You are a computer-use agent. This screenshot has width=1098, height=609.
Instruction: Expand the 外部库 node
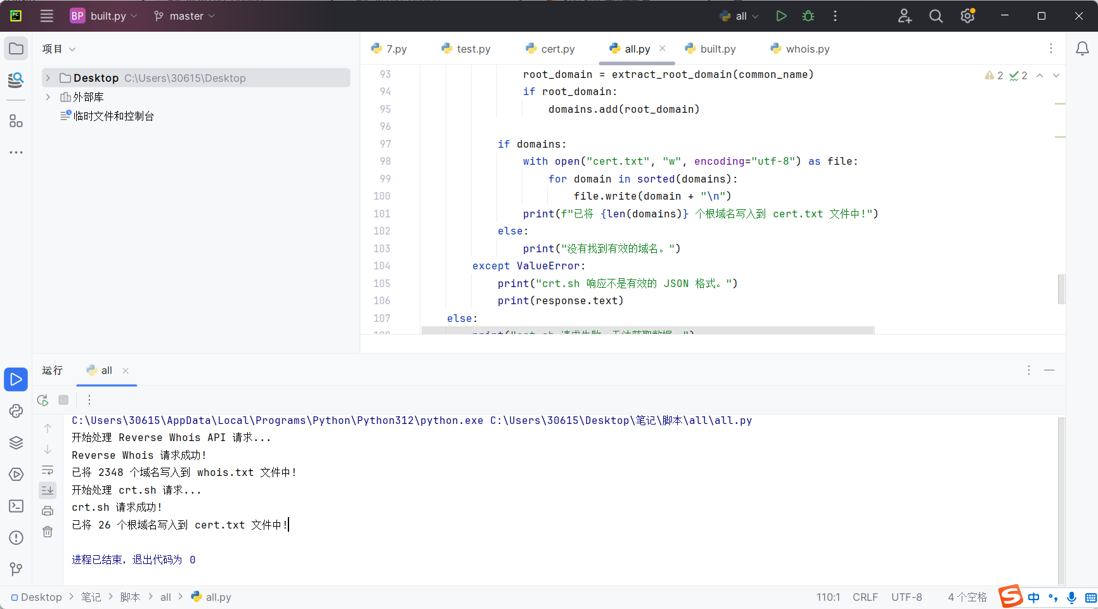click(x=48, y=97)
